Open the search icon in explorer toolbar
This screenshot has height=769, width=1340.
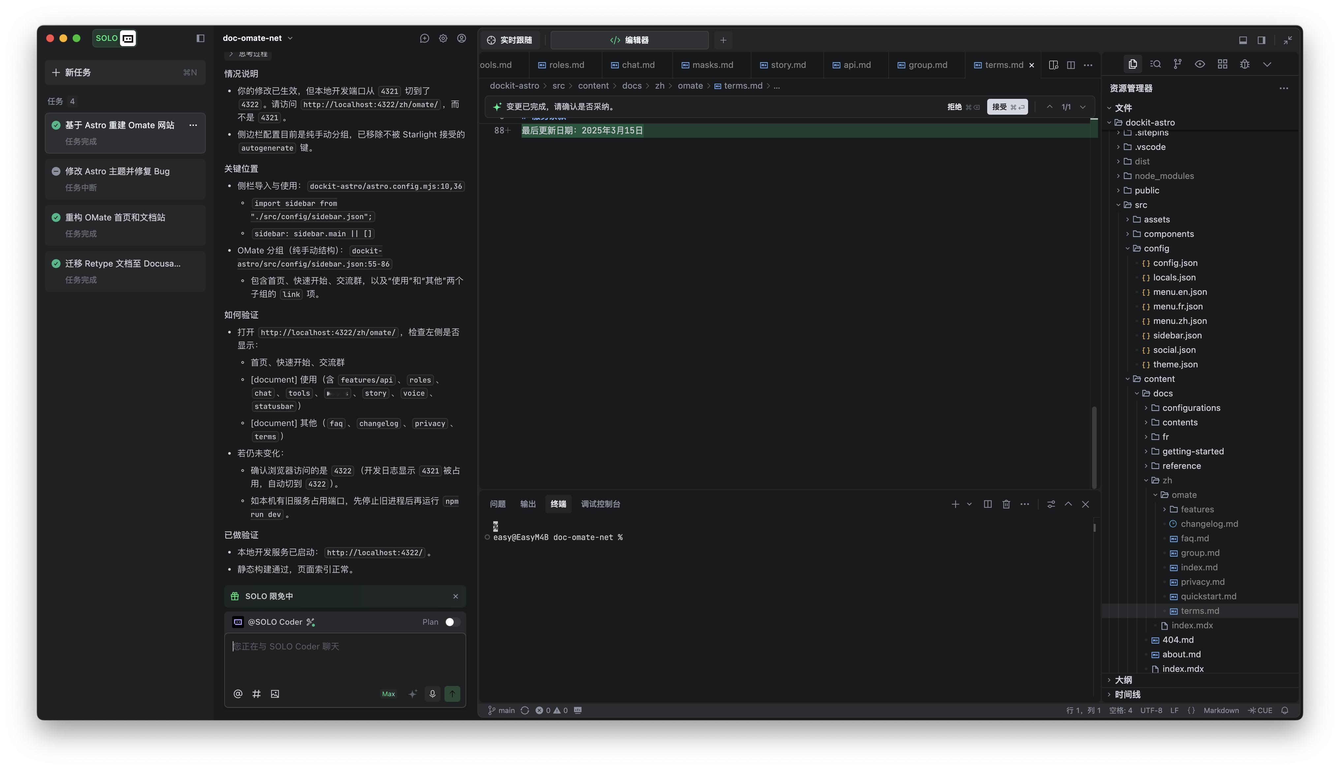coord(1155,64)
